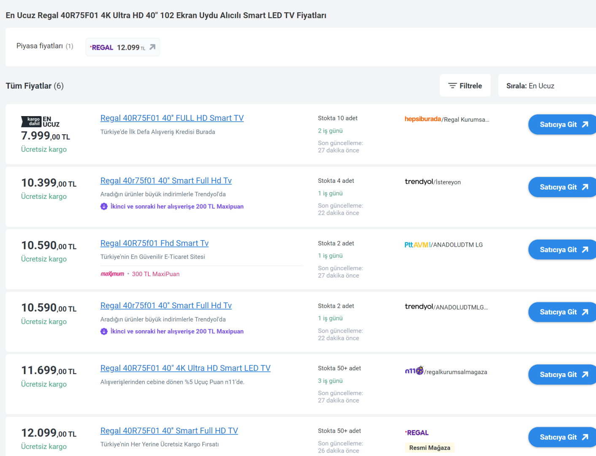Click "Tüm Fiyatlar (6)" heading
596x456 pixels.
tap(35, 86)
